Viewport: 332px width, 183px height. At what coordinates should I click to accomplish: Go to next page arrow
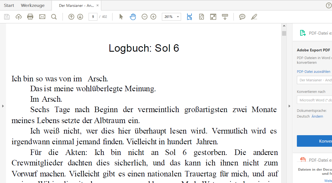(80, 17)
